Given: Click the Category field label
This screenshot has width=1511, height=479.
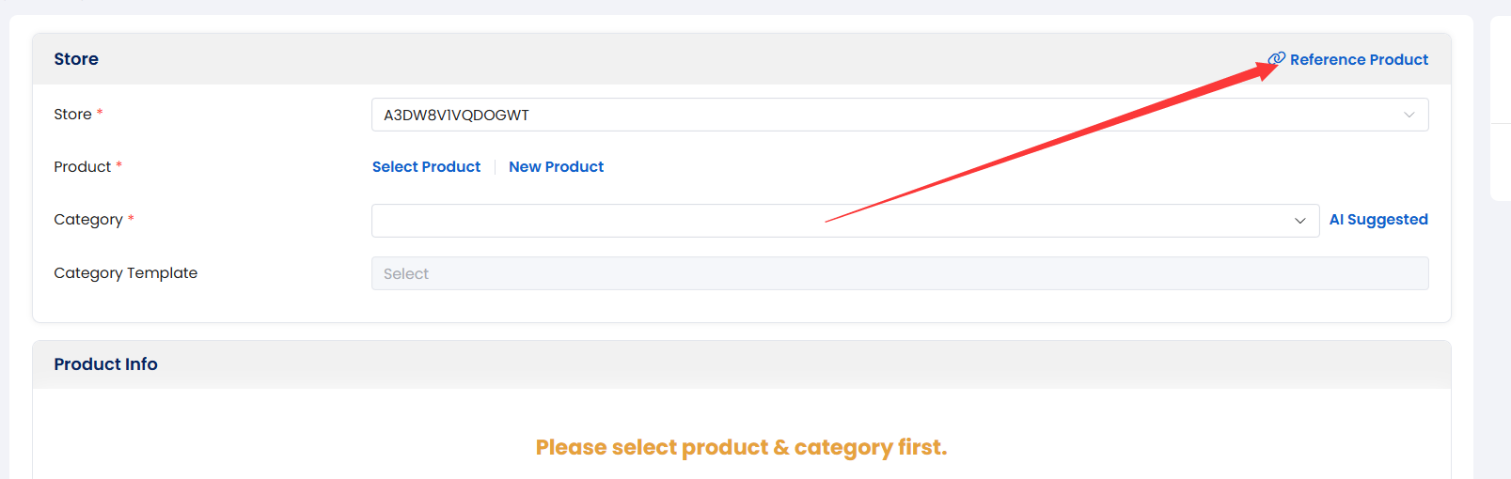Looking at the screenshot, I should [88, 220].
